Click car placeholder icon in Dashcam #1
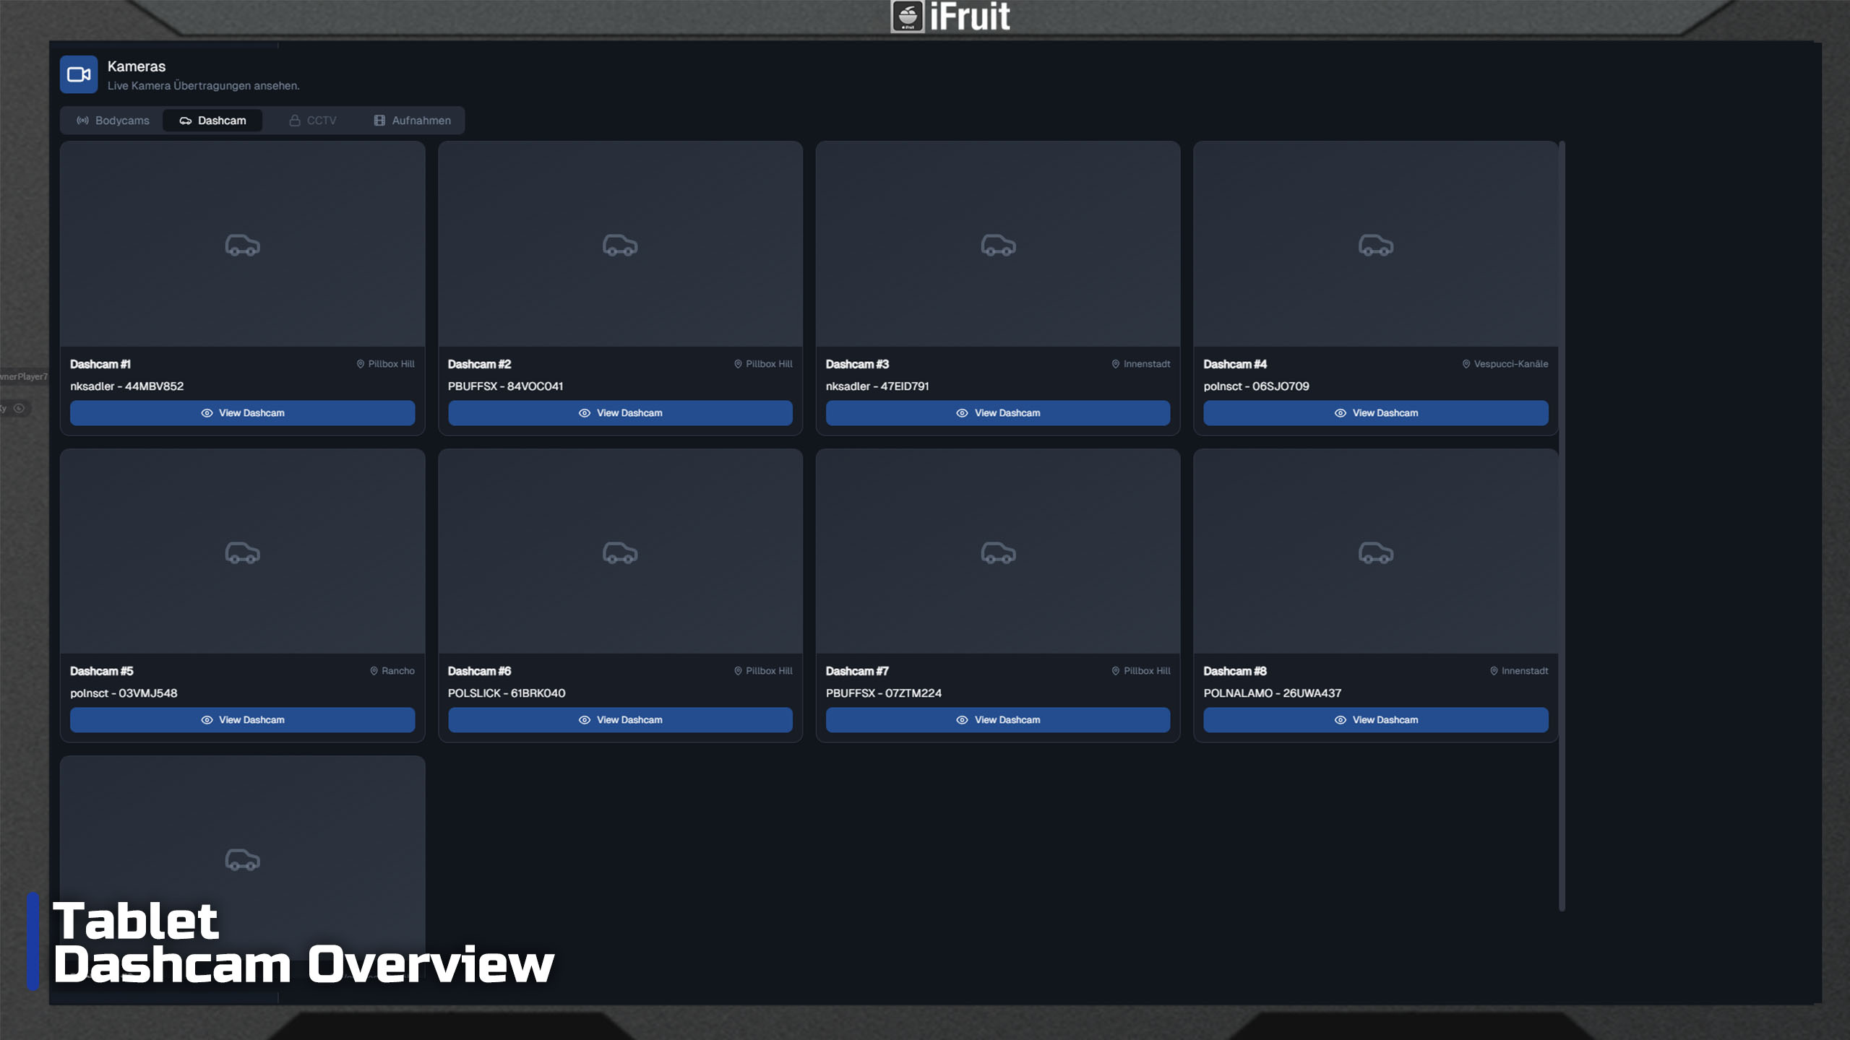Viewport: 1850px width, 1040px height. [x=242, y=246]
